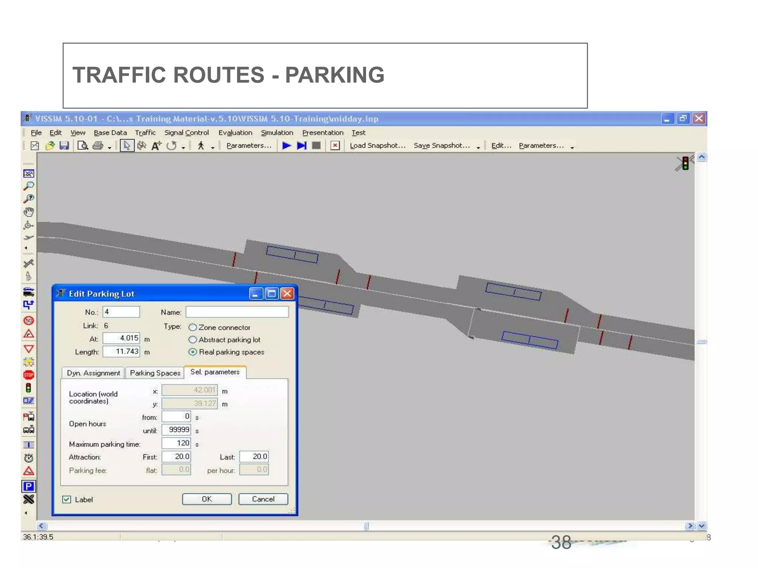
Task: Choose Abstract parking lot type
Action: (192, 339)
